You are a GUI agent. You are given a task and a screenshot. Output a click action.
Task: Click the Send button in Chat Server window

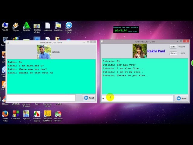click(x=89, y=98)
